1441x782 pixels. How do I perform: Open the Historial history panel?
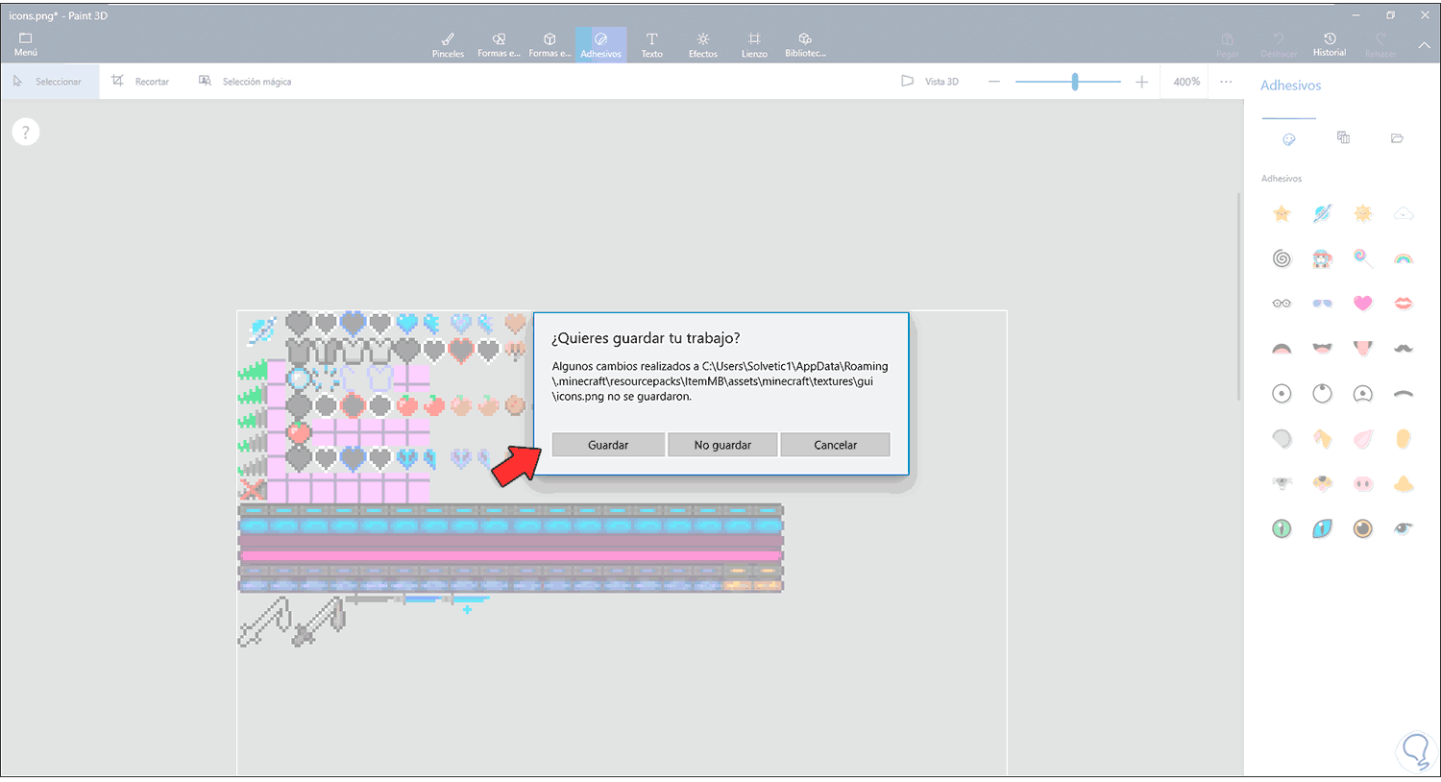(1330, 44)
